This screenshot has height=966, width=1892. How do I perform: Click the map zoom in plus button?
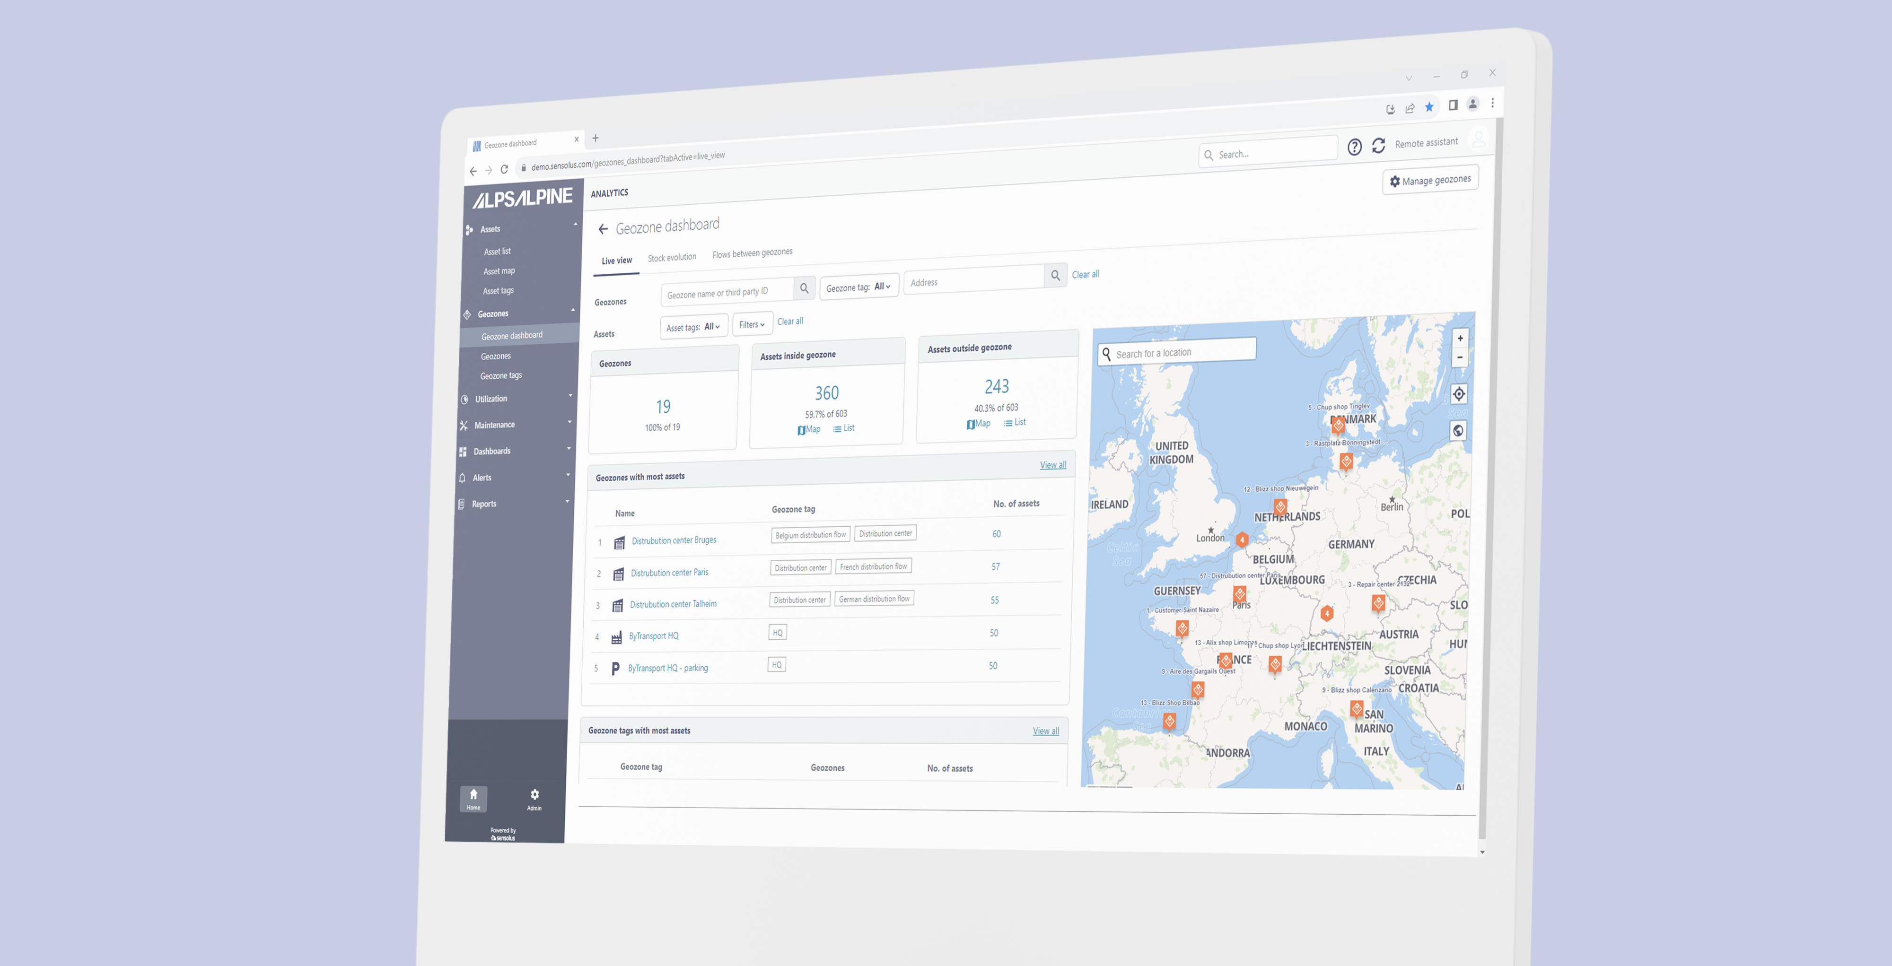point(1460,339)
